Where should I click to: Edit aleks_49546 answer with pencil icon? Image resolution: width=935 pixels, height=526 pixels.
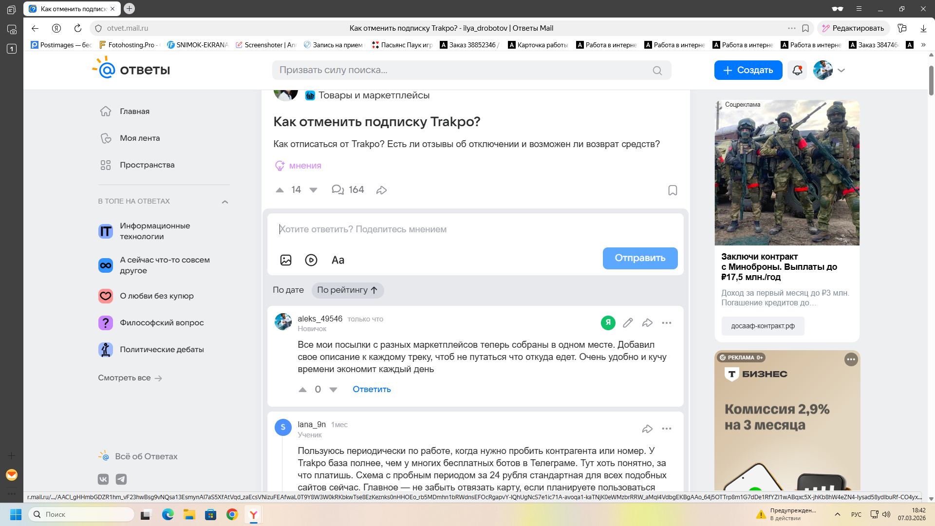[x=628, y=322]
